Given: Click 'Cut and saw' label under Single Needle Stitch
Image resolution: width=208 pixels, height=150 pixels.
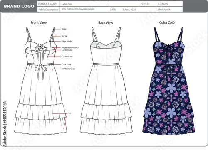Looking at the screenshot, I should tap(67, 50).
